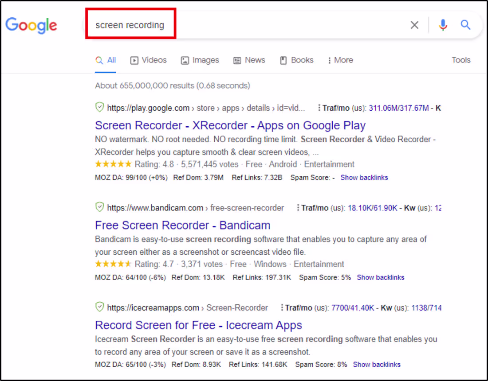The width and height of the screenshot is (488, 381).
Task: Click the Google voice search microphone icon
Action: click(x=443, y=25)
